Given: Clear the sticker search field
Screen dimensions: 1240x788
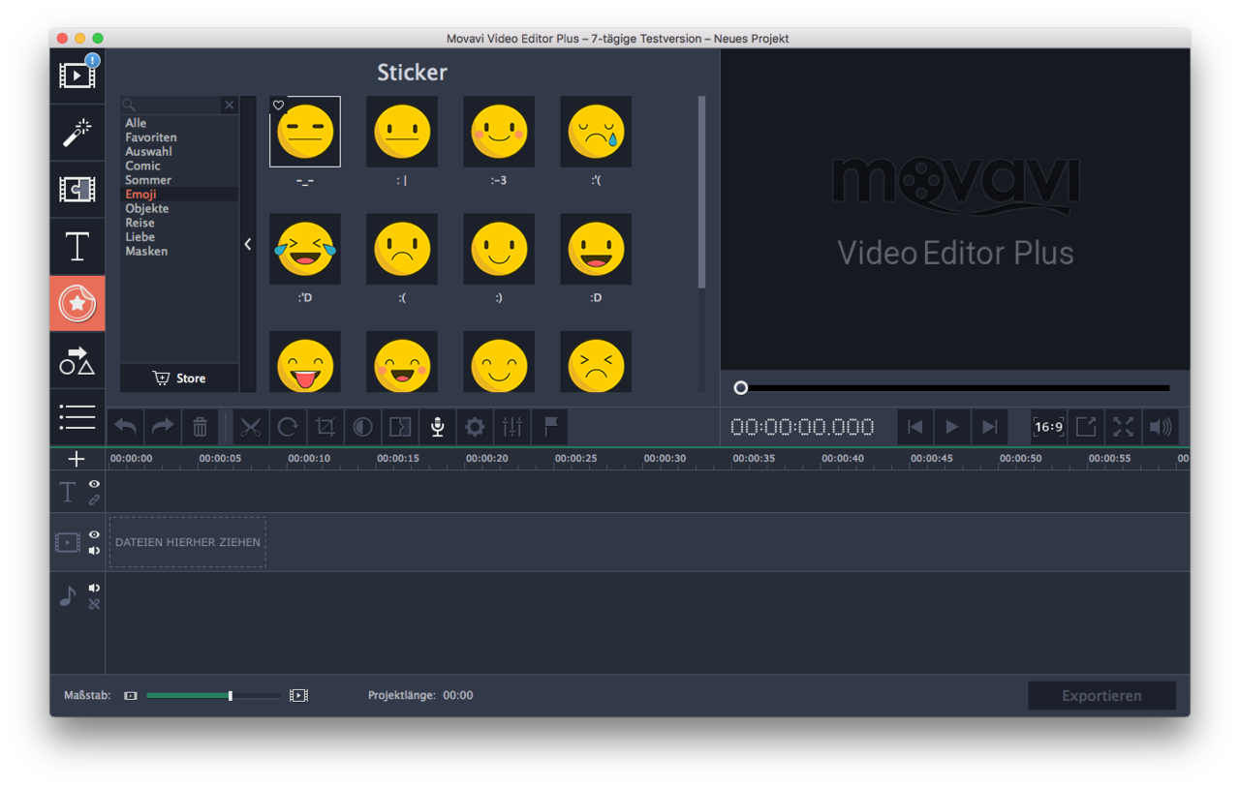Looking at the screenshot, I should (230, 105).
